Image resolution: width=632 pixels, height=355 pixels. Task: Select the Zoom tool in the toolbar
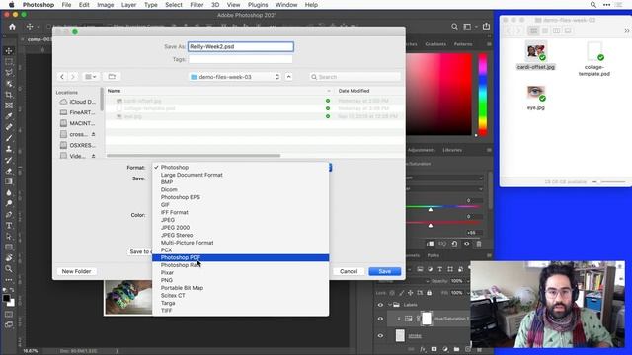(x=9, y=269)
